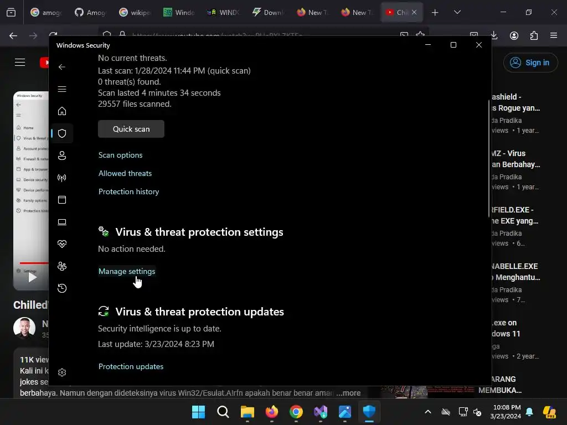Switch to the GitHub 'Amog' tab
The image size is (567, 425).
click(x=90, y=13)
